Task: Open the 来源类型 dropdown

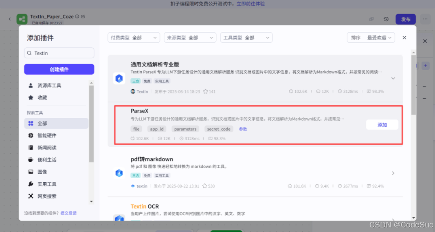Action: [x=190, y=38]
